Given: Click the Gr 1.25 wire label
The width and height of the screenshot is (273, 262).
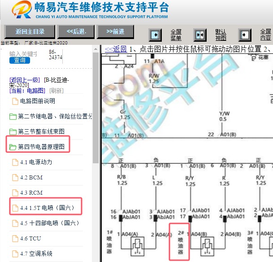Looking at the screenshot, I should pos(125,114).
